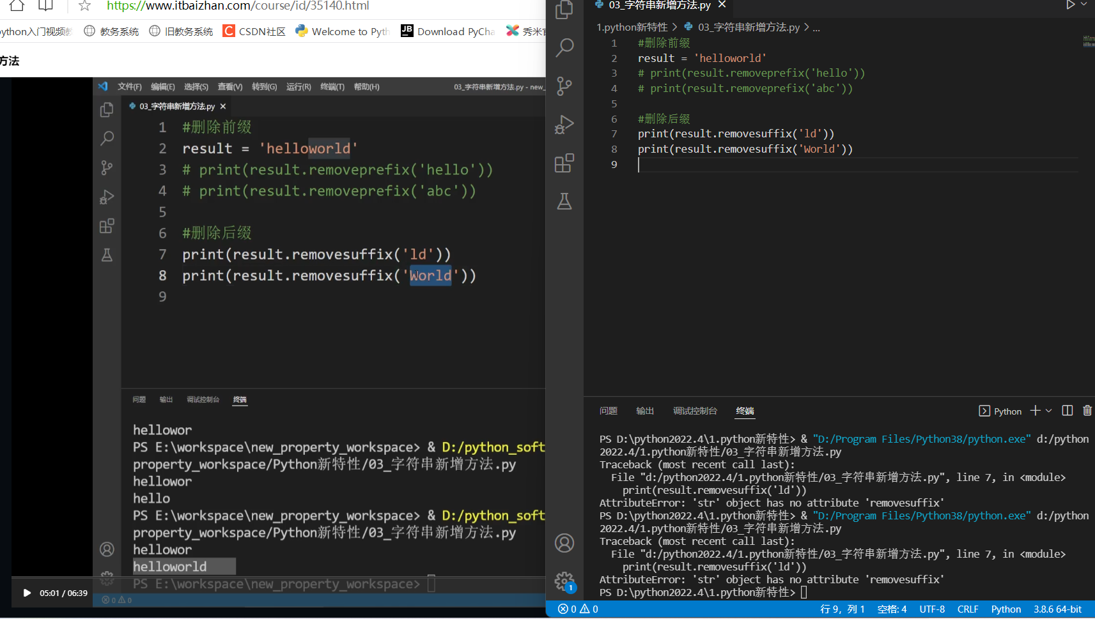Image resolution: width=1095 pixels, height=619 pixels.
Task: Click 行 9, 列 1 cursor position indicator
Action: [842, 609]
